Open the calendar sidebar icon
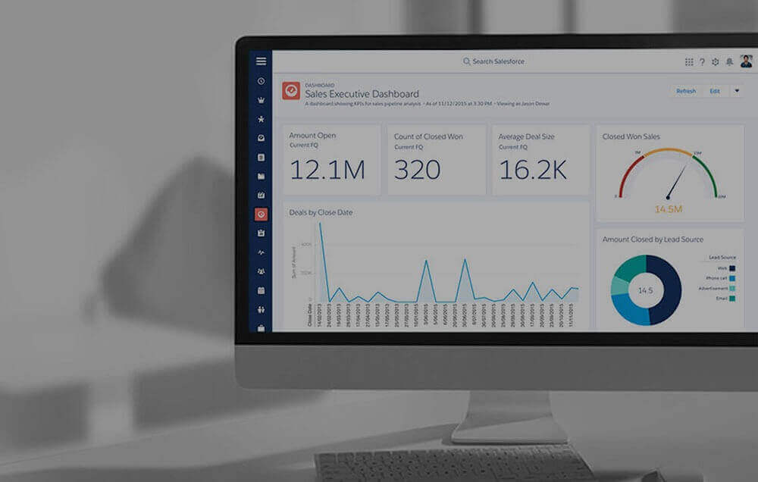Image resolution: width=758 pixels, height=482 pixels. point(261,290)
